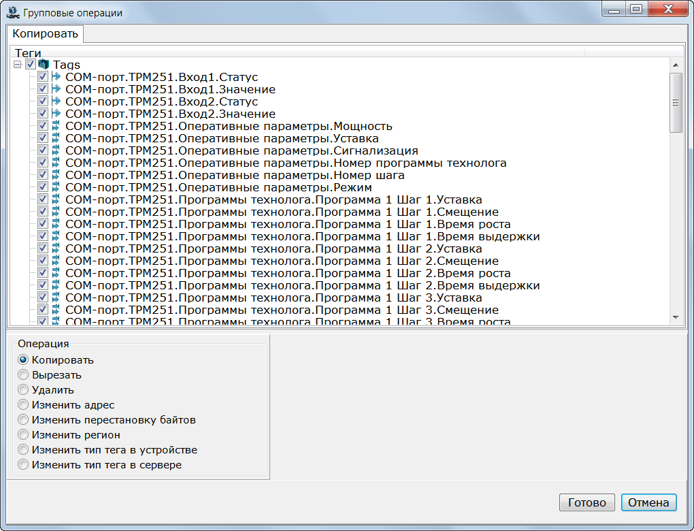Click the Готово button
The height and width of the screenshot is (531, 694).
point(587,502)
